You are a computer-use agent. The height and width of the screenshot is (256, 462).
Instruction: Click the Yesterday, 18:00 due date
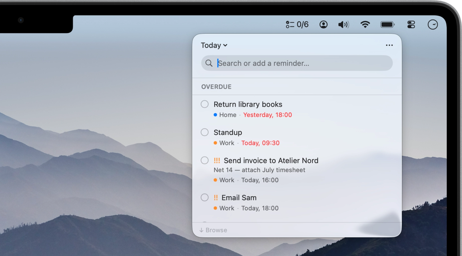pos(268,115)
